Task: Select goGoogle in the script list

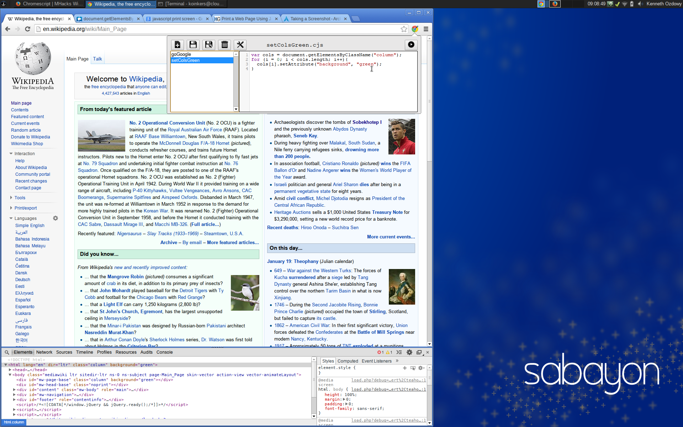Action: tap(181, 54)
